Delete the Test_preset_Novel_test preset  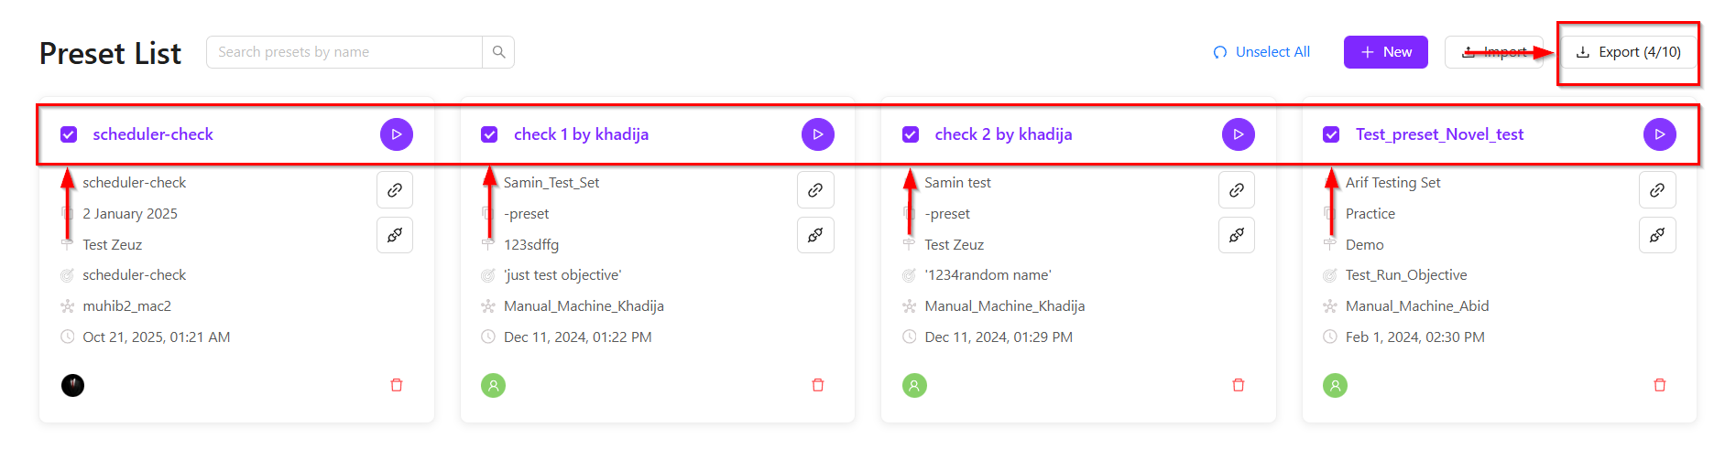(1659, 385)
